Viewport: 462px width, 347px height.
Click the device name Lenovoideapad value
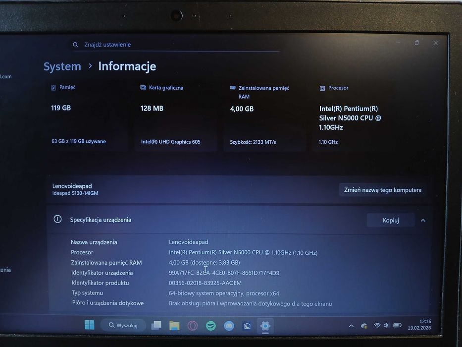click(x=189, y=242)
